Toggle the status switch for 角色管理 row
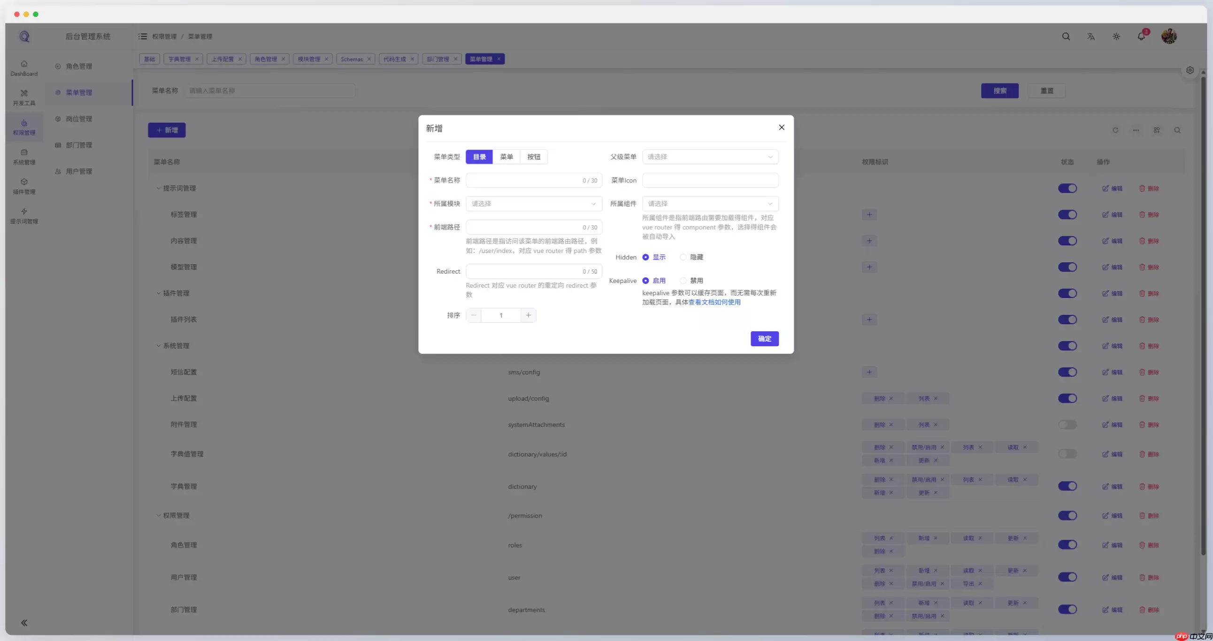This screenshot has height=641, width=1213. click(1067, 544)
